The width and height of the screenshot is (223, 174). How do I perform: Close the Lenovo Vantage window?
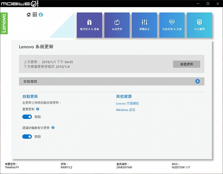(218, 3)
